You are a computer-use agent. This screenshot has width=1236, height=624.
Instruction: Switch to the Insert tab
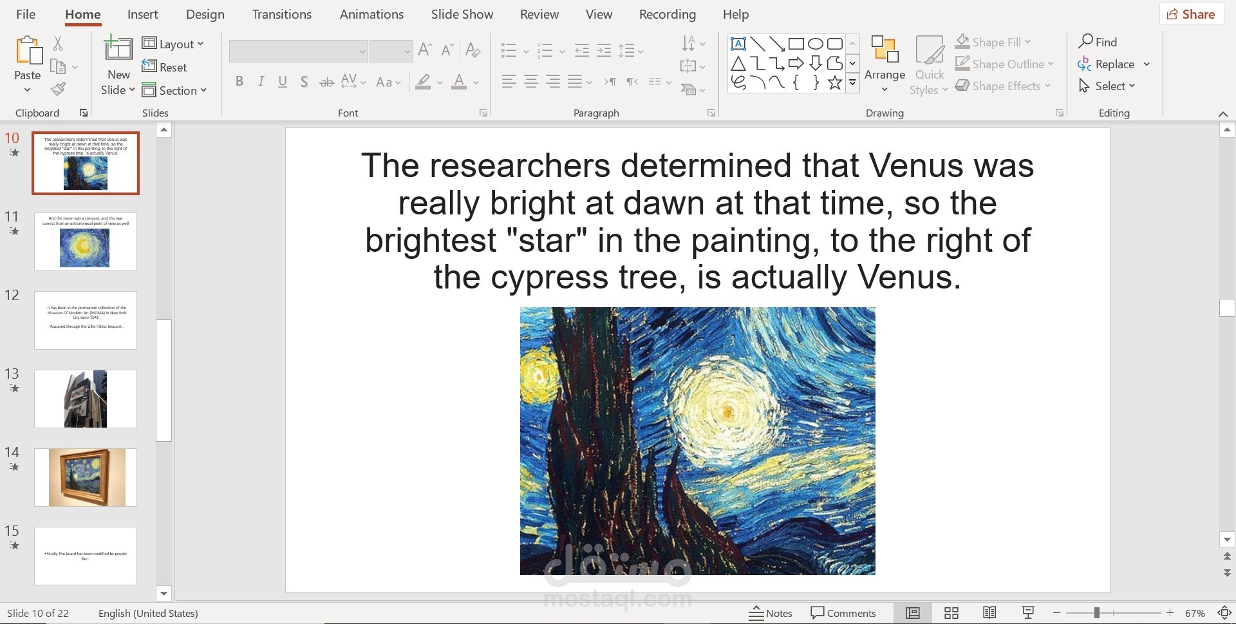pos(142,14)
